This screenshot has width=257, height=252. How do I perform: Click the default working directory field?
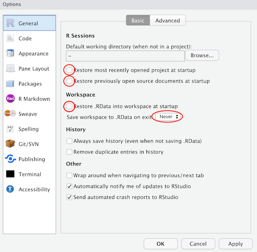click(x=125, y=56)
